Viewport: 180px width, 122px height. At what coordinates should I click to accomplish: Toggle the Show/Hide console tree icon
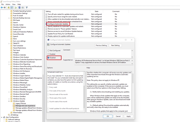pyautogui.click(x=12, y=7)
